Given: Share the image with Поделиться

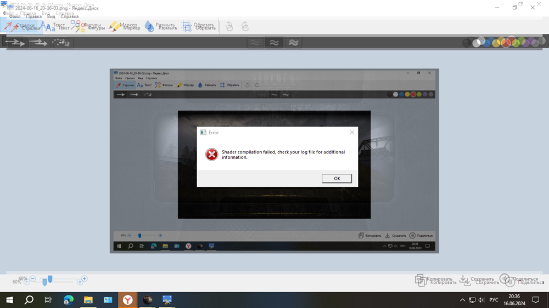Looking at the screenshot, I should [x=522, y=281].
